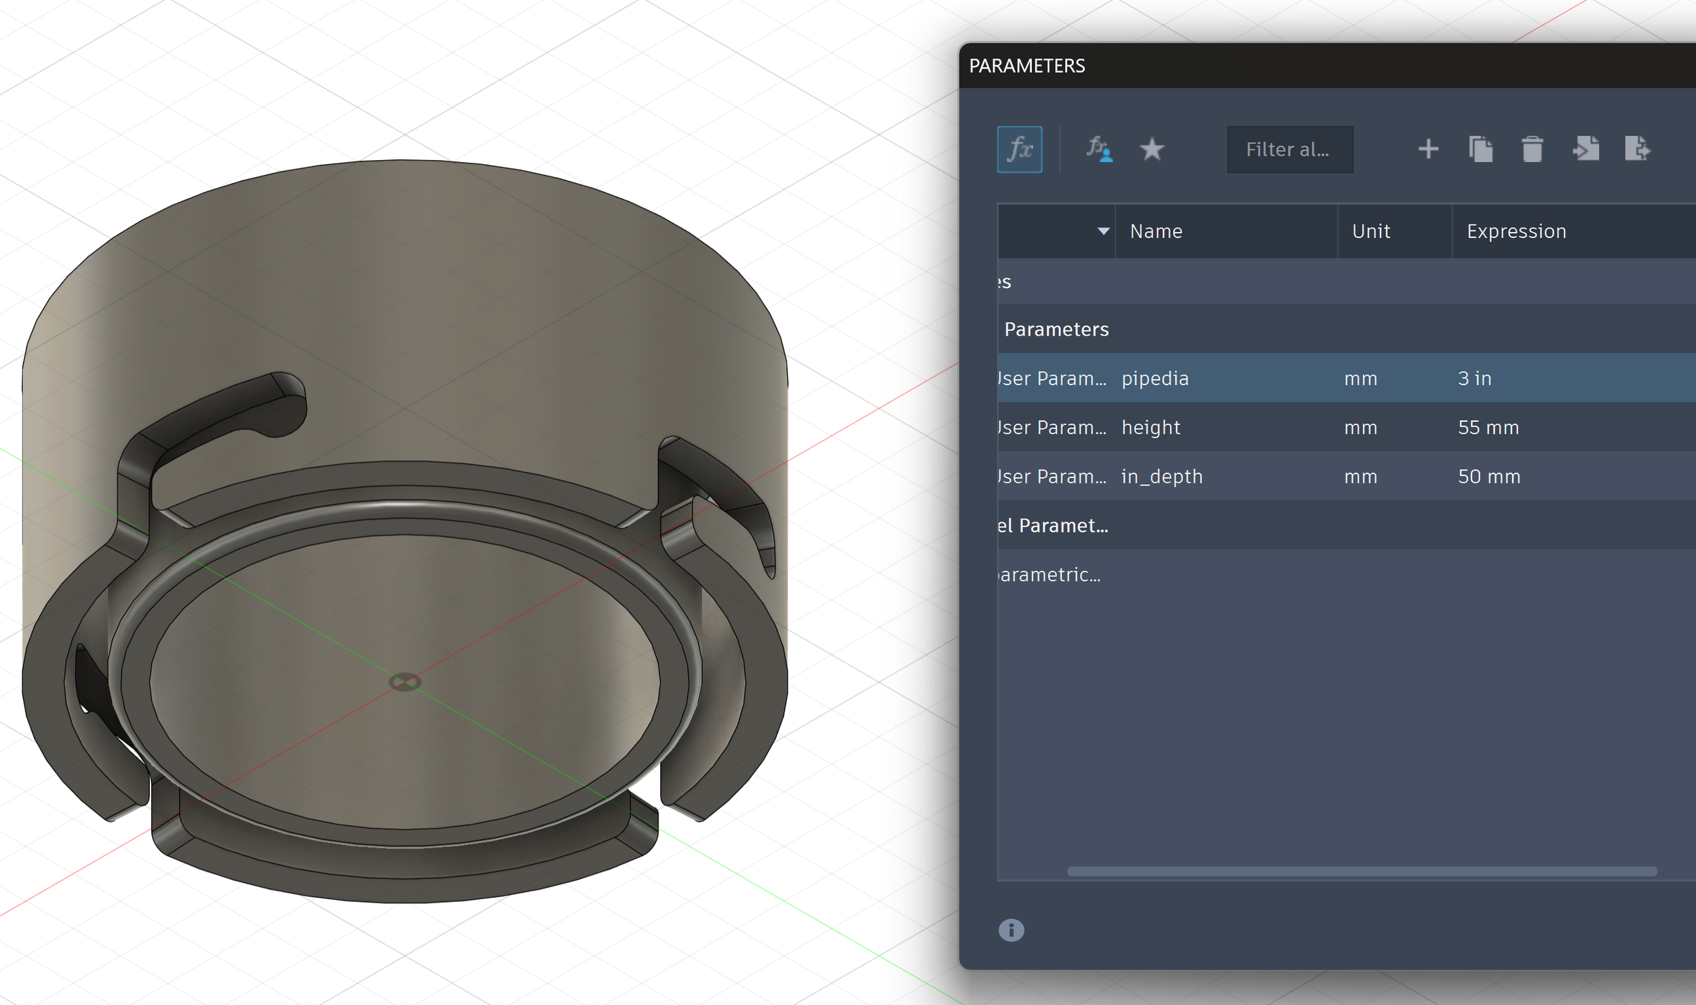
Task: Toggle the favorites star filter
Action: (x=1151, y=149)
